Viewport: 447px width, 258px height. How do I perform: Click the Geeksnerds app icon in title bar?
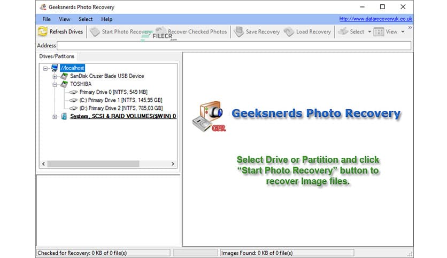pos(43,7)
